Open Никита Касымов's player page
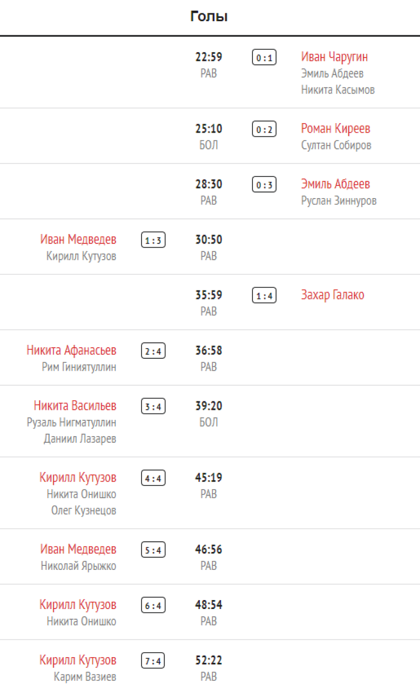This screenshot has height=693, width=420. coord(338,90)
